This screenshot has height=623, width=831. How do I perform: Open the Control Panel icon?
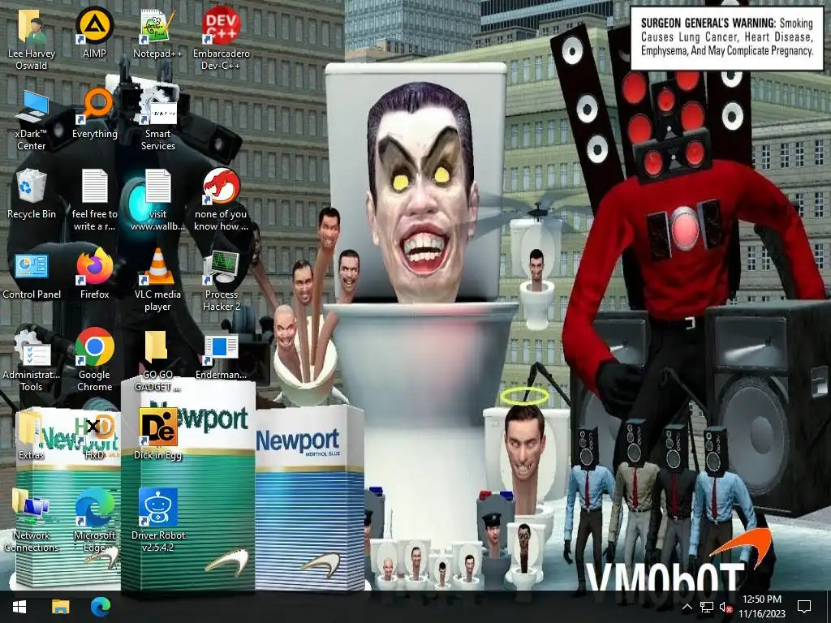pyautogui.click(x=32, y=274)
